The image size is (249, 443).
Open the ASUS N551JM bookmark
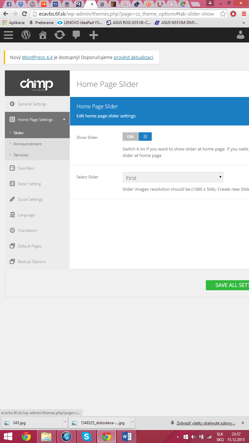pos(176,23)
